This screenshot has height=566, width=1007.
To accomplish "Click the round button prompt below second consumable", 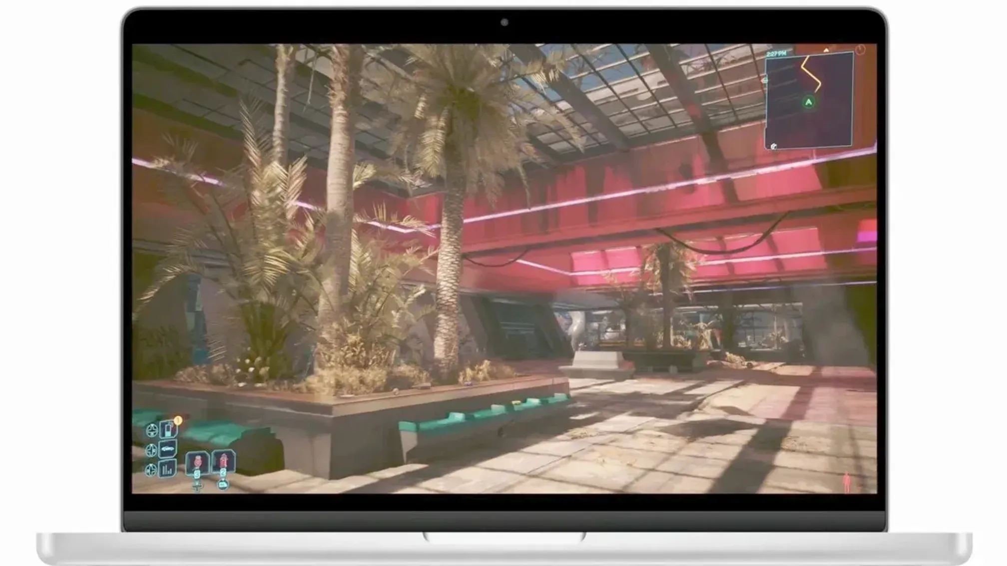I will tap(223, 484).
